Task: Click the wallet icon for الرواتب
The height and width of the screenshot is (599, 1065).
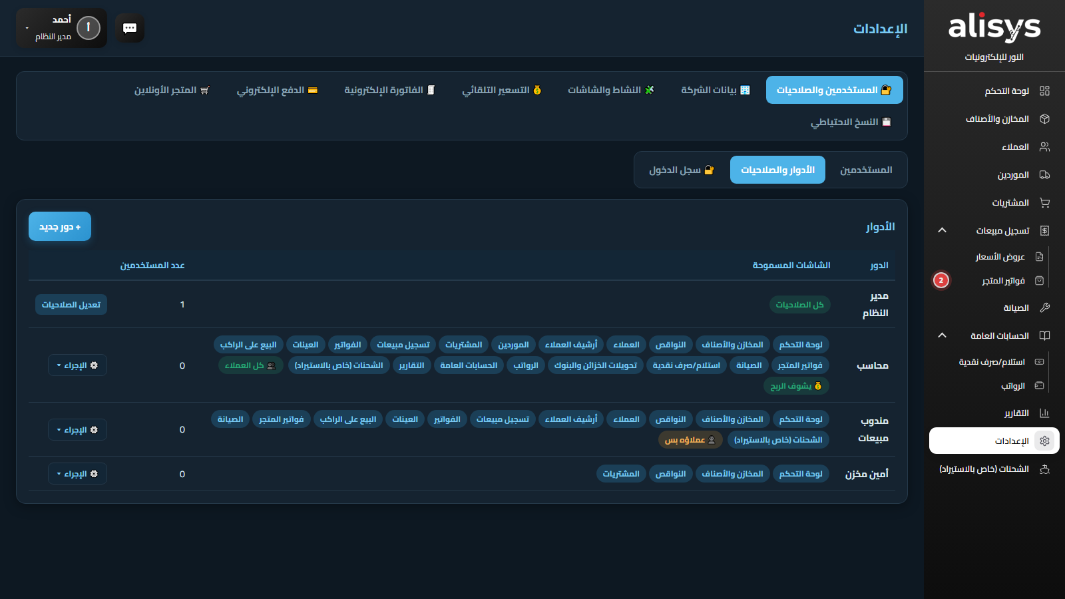Action: (1040, 385)
